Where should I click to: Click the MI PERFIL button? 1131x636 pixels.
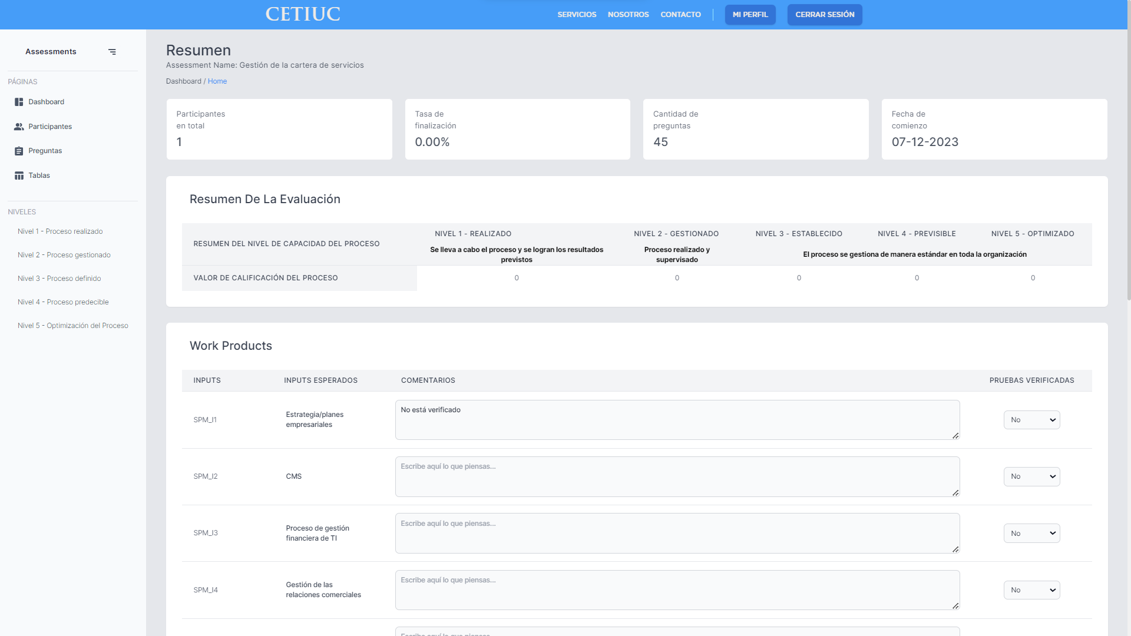pos(750,14)
